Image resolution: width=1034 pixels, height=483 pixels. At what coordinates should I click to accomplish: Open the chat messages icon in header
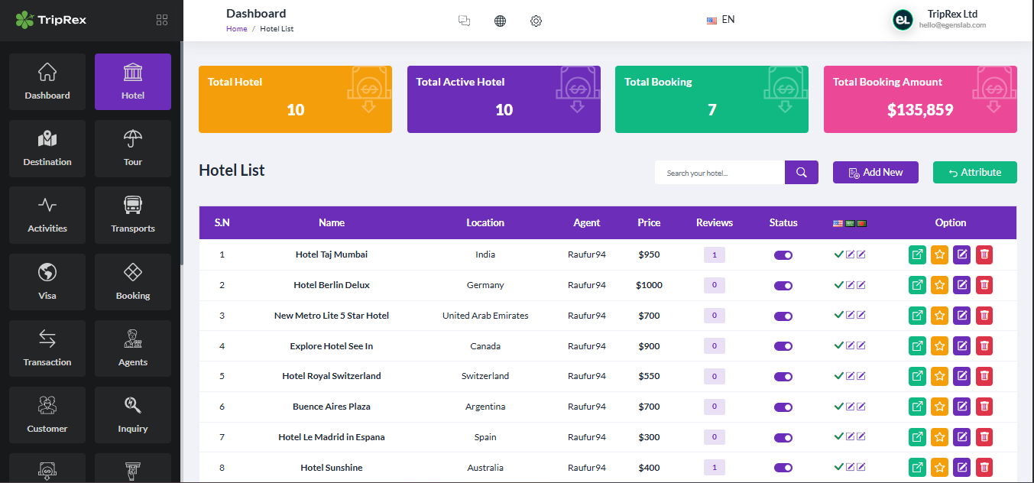[x=464, y=21]
